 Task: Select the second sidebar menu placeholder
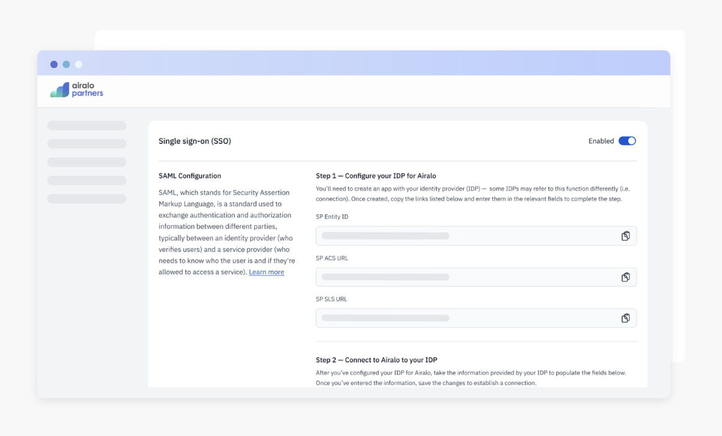pos(86,144)
